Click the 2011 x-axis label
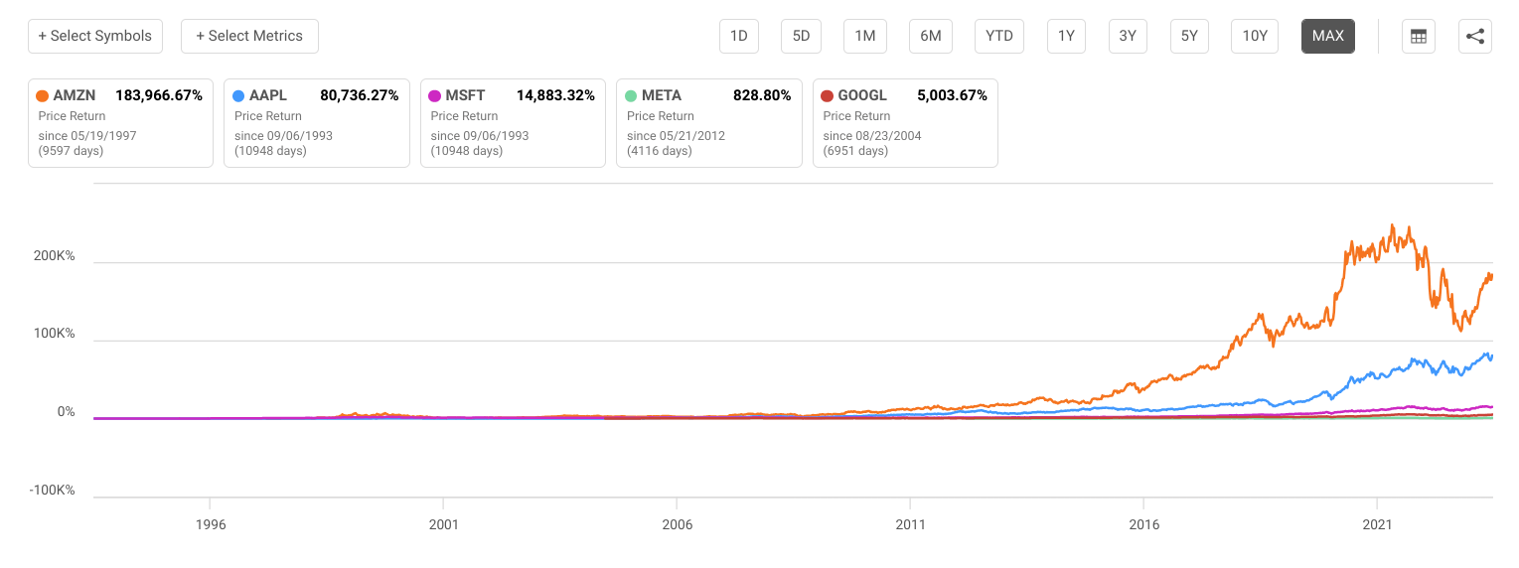Viewport: 1519px width, 568px height. tap(910, 523)
